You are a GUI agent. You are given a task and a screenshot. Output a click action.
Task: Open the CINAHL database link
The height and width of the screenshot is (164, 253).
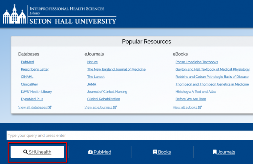pyautogui.click(x=27, y=77)
